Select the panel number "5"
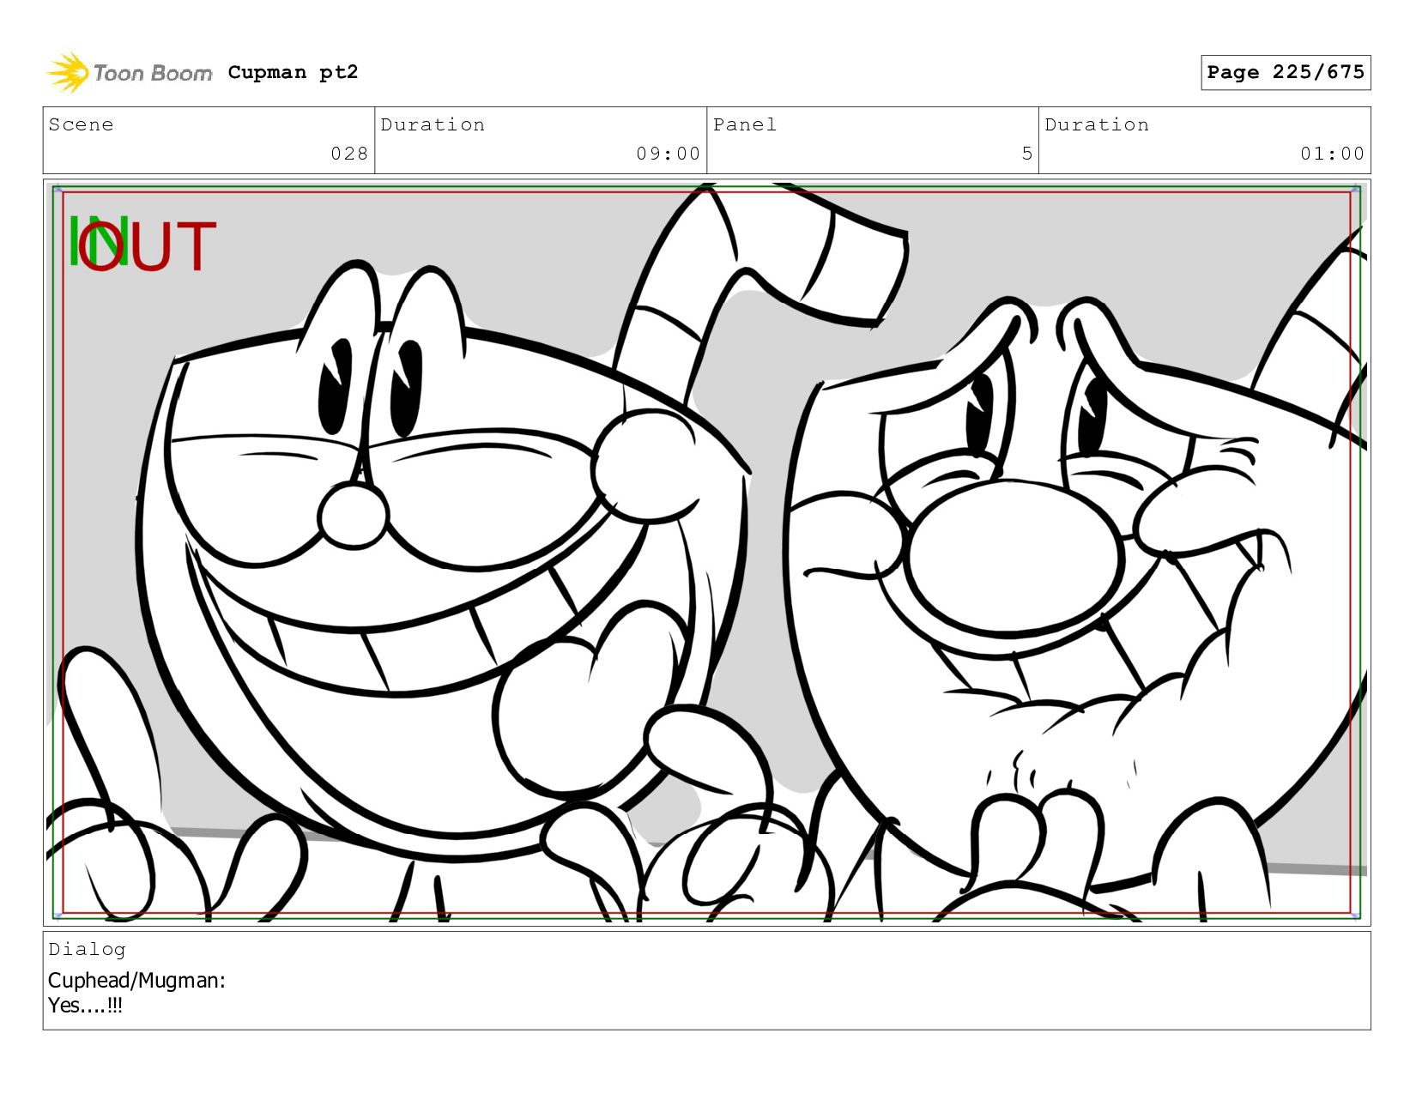 click(x=1027, y=154)
